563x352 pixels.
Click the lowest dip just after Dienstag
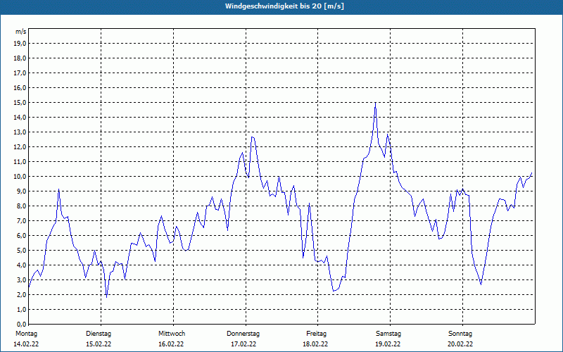point(107,296)
